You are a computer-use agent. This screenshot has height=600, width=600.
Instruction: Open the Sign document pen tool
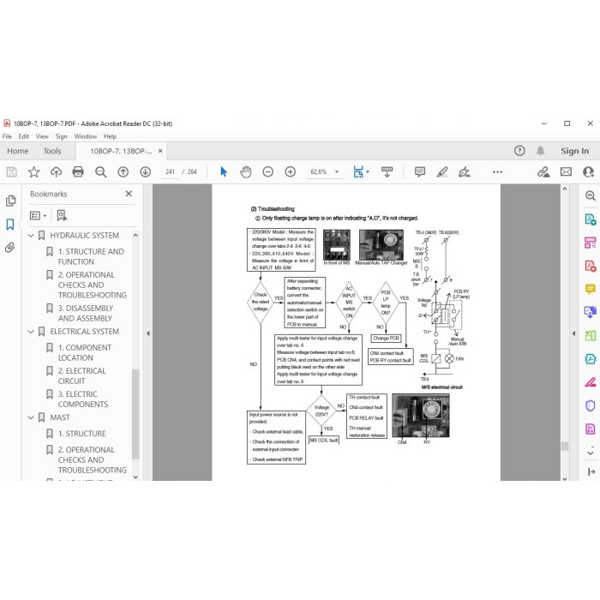pyautogui.click(x=465, y=171)
